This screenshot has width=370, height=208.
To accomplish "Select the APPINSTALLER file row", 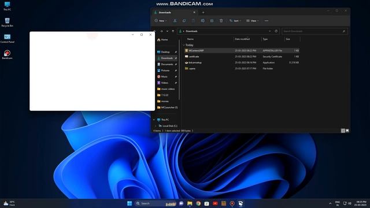I will pyautogui.click(x=242, y=50).
